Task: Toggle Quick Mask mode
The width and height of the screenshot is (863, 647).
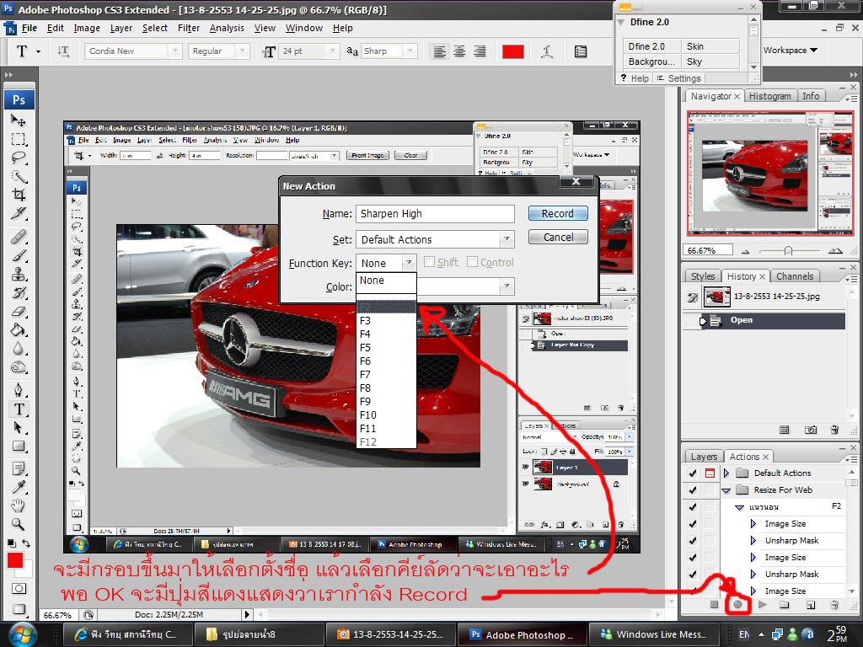Action: [x=19, y=589]
